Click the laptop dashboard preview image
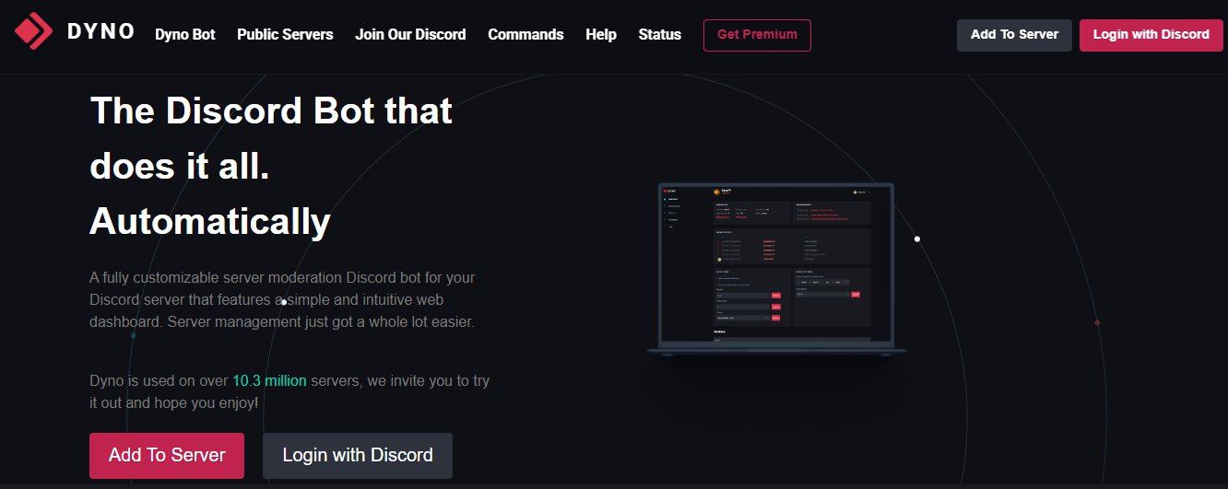 776,267
